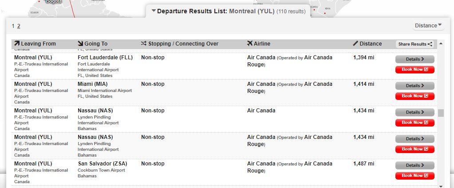This screenshot has height=188, width=454.
Task: Click the Stopping / Connecting Over shuffle icon
Action: pyautogui.click(x=144, y=43)
